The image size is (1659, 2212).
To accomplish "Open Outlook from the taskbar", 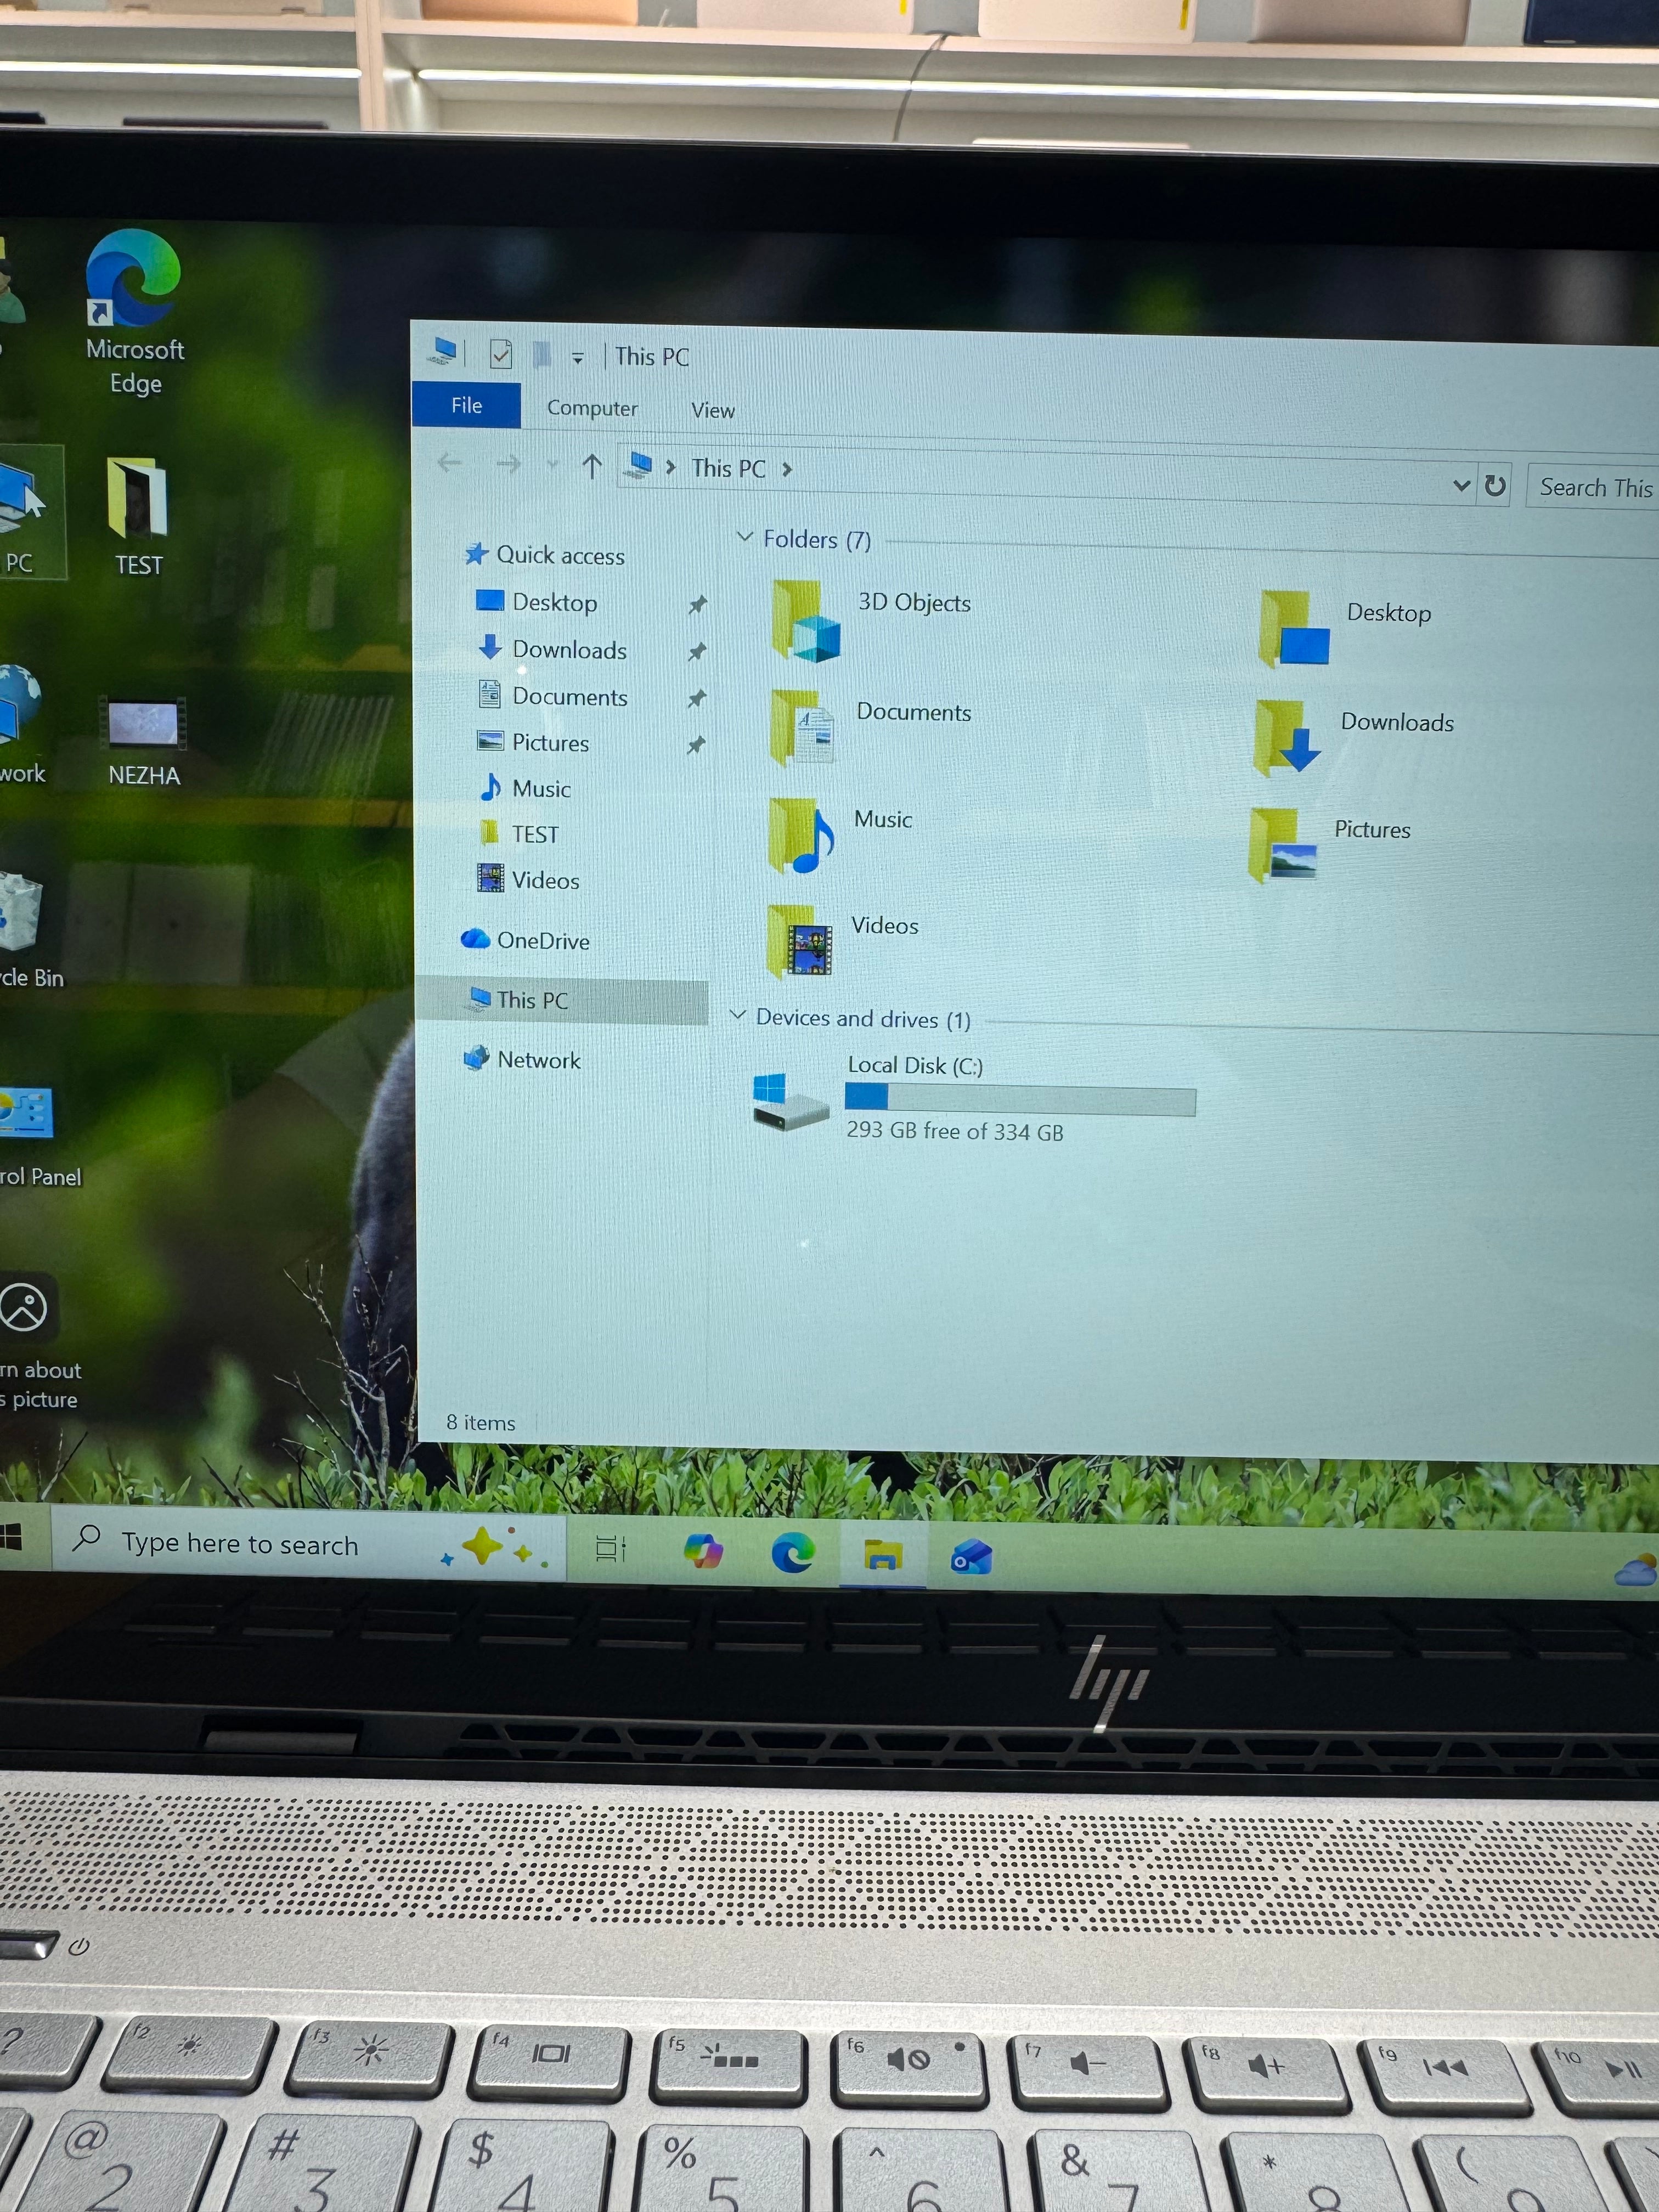I will point(971,1557).
